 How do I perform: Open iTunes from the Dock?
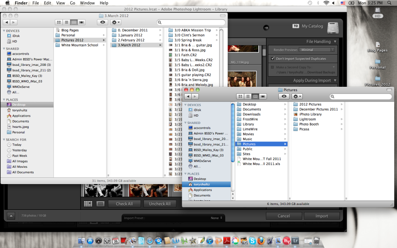click(210, 241)
